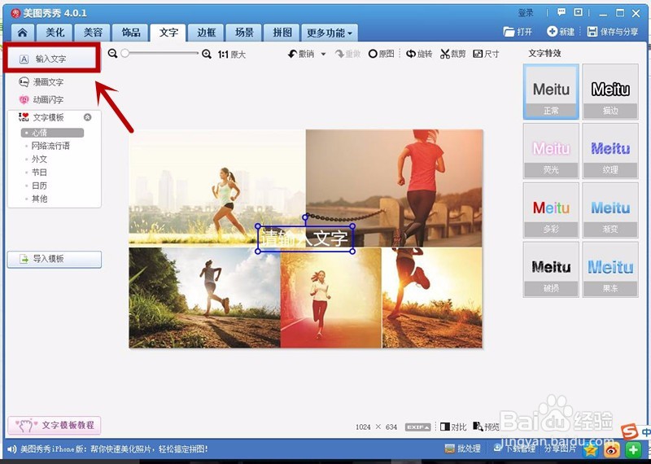Screen dimensions: 651x464
Task: Select the 日历 template category
Action: click(x=39, y=186)
